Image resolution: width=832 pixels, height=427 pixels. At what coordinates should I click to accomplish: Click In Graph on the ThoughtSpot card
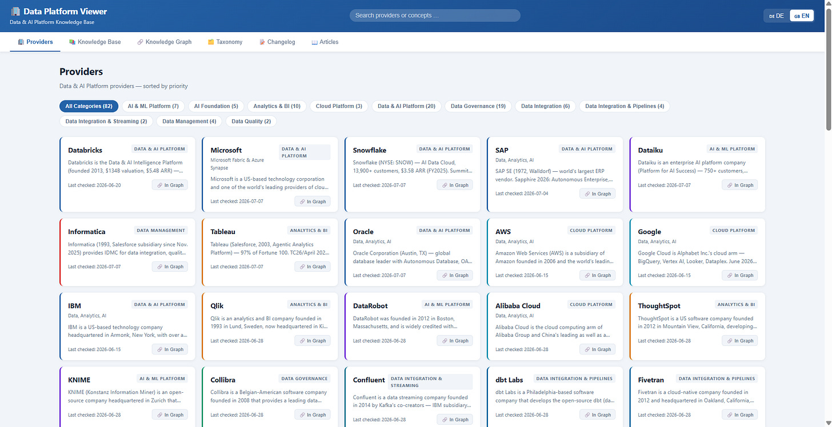click(x=740, y=341)
